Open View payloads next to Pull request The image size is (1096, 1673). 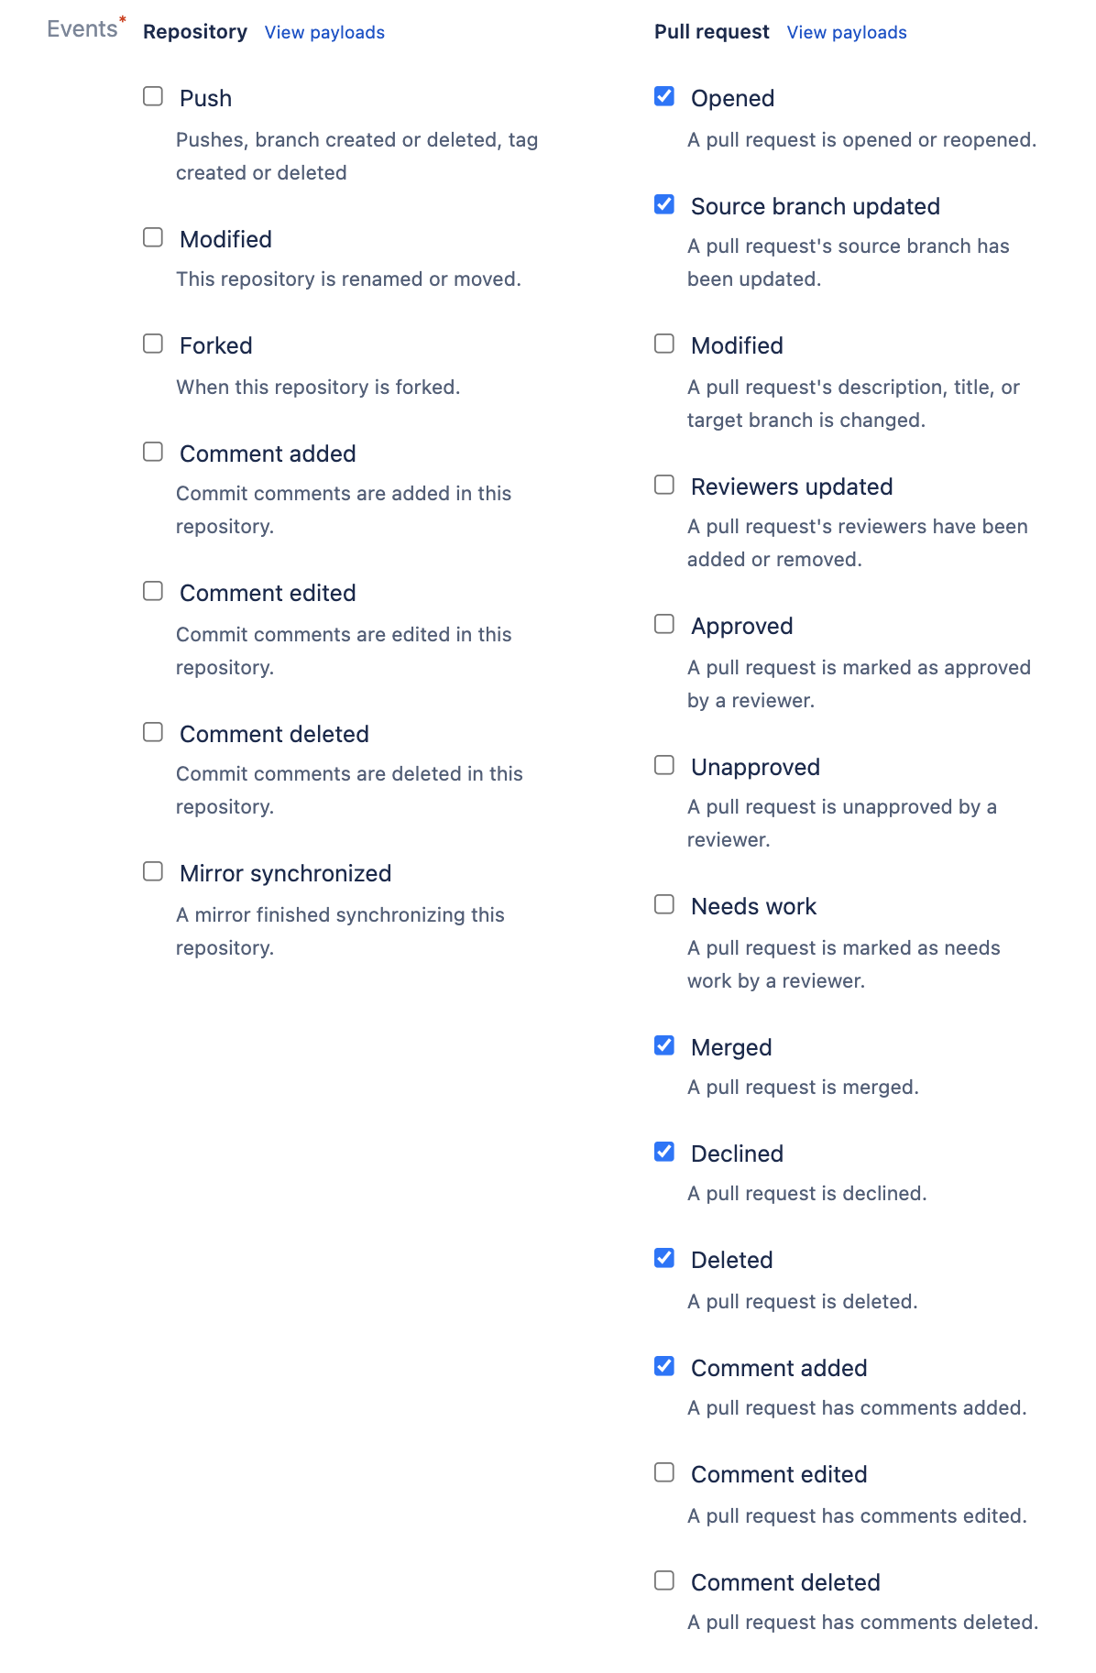tap(846, 32)
